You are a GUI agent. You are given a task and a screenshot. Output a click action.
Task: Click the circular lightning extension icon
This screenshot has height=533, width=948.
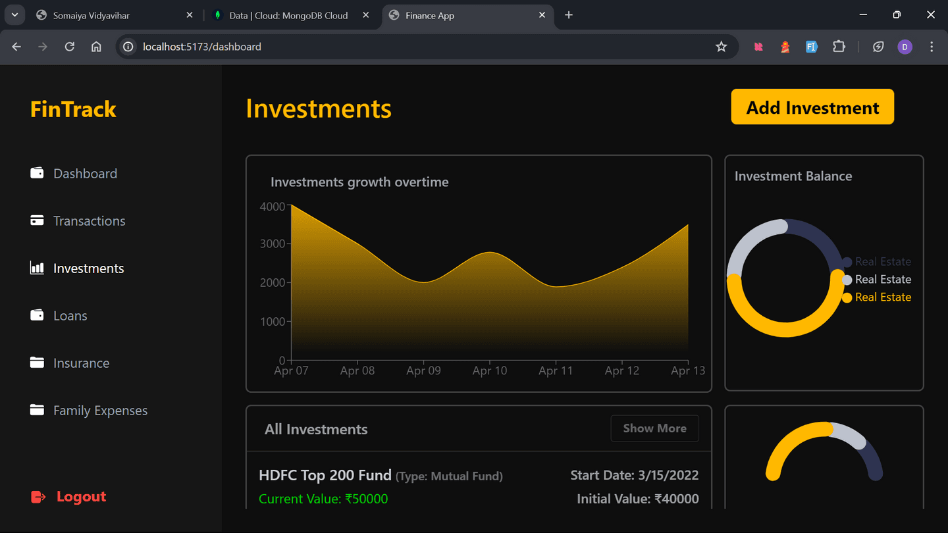tap(878, 47)
